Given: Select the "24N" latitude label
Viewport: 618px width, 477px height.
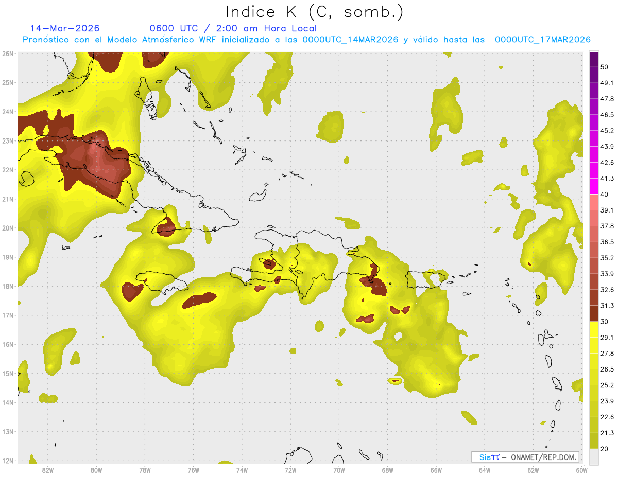Looking at the screenshot, I should pos(8,112).
